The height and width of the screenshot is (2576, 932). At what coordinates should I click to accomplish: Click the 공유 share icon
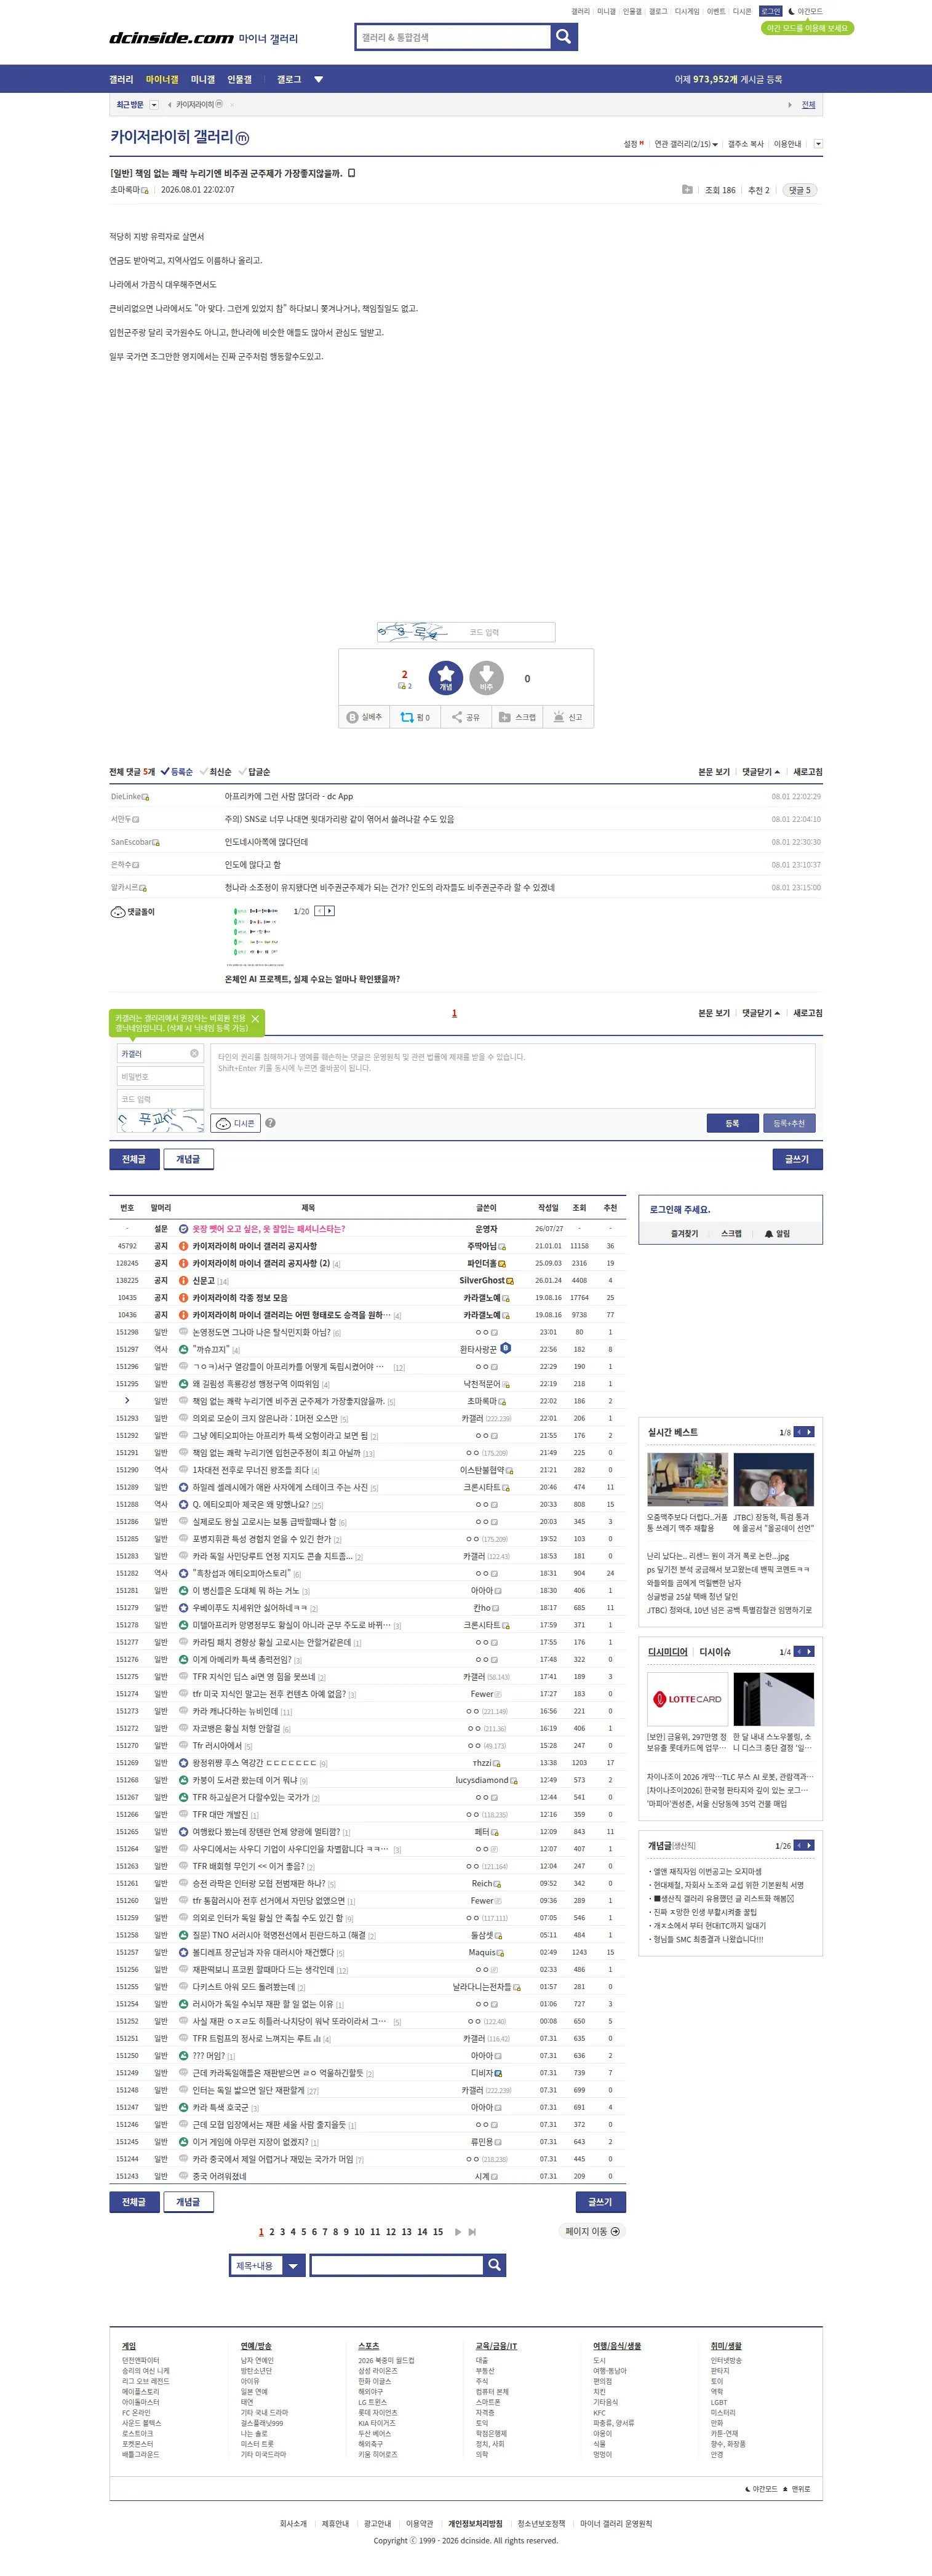[x=457, y=717]
